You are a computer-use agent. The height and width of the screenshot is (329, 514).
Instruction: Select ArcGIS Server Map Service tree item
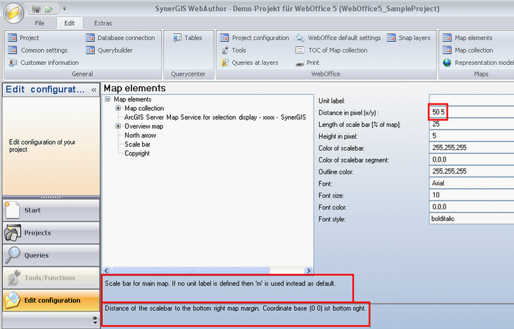[215, 117]
